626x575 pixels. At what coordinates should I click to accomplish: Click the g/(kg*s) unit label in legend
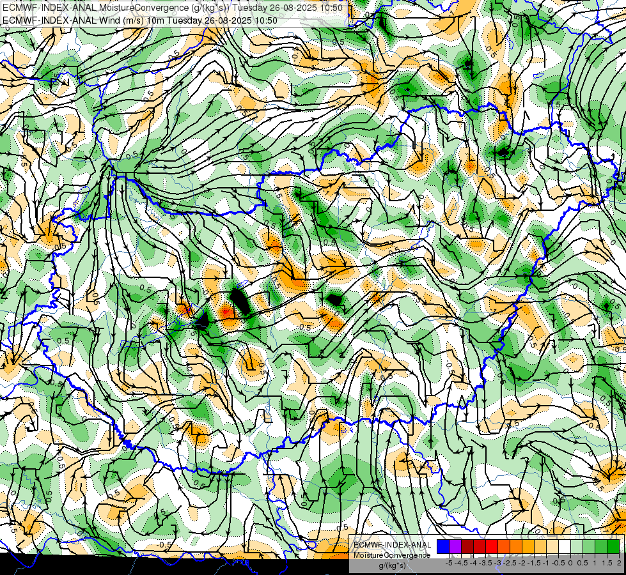point(392,566)
